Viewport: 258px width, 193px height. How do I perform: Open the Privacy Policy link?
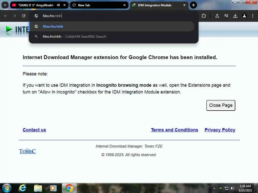[220, 130]
